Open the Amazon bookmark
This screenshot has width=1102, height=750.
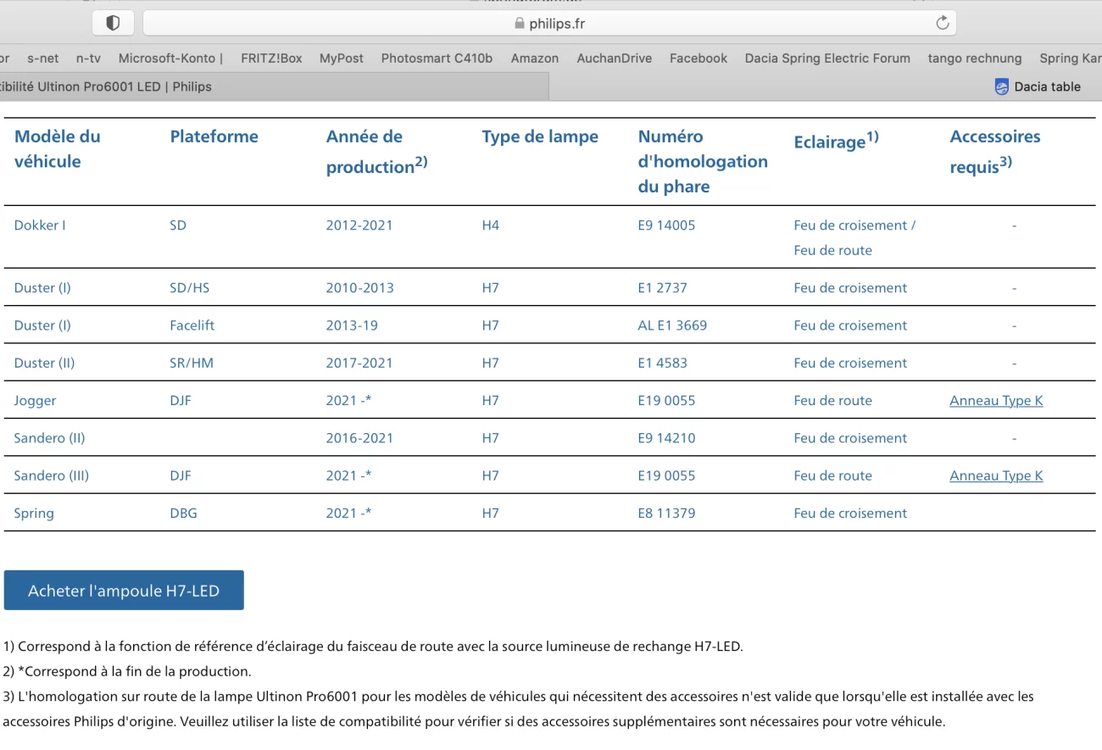pyautogui.click(x=535, y=58)
